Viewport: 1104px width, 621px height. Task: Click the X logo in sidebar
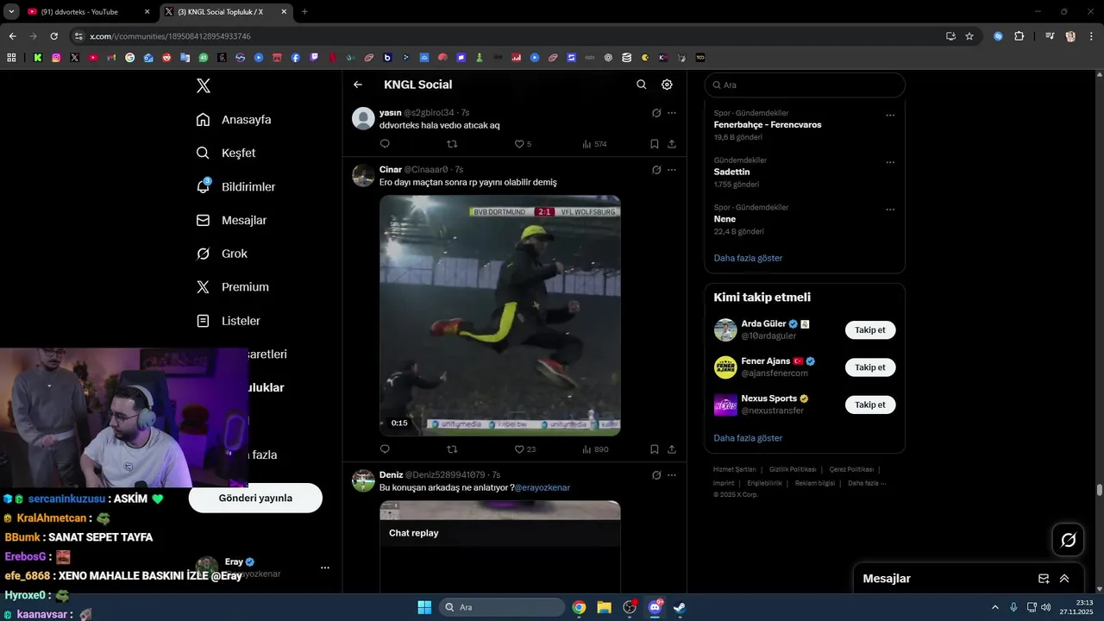pyautogui.click(x=204, y=85)
